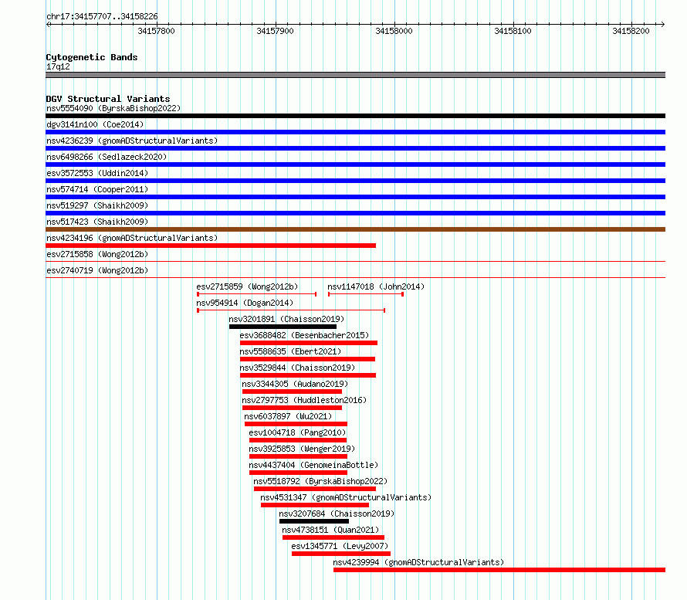Select nsv4437404 (GenomeinaBottle) label

313,465
